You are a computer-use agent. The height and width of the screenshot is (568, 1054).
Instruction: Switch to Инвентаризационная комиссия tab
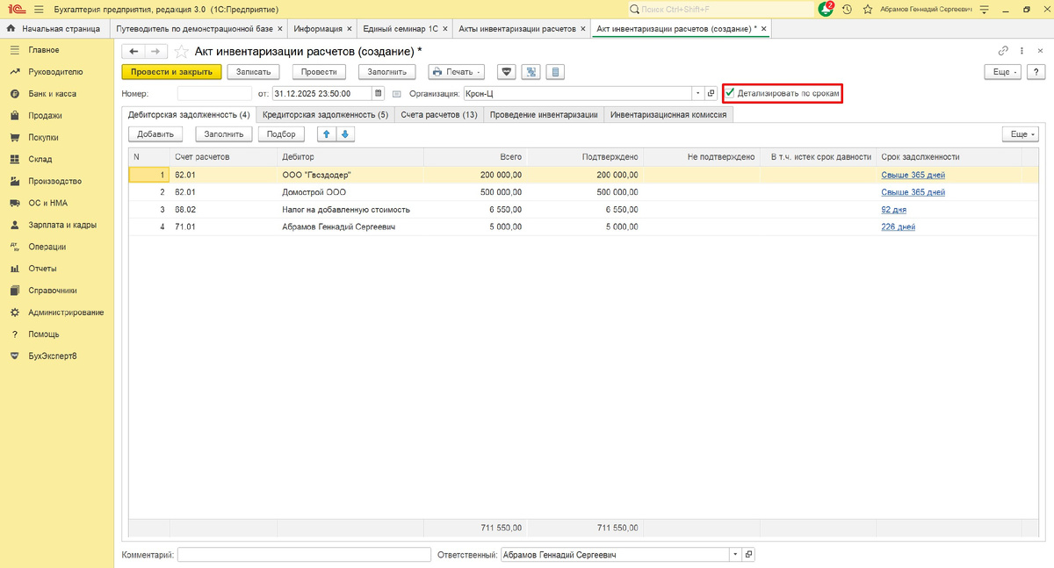point(668,114)
